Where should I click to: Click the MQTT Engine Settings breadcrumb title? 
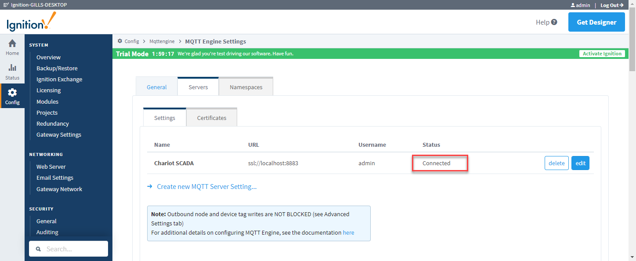(x=216, y=41)
